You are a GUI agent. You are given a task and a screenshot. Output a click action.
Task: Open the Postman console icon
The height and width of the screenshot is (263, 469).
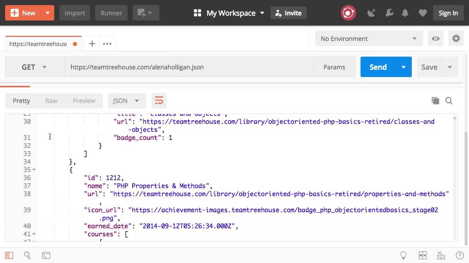coord(46,255)
